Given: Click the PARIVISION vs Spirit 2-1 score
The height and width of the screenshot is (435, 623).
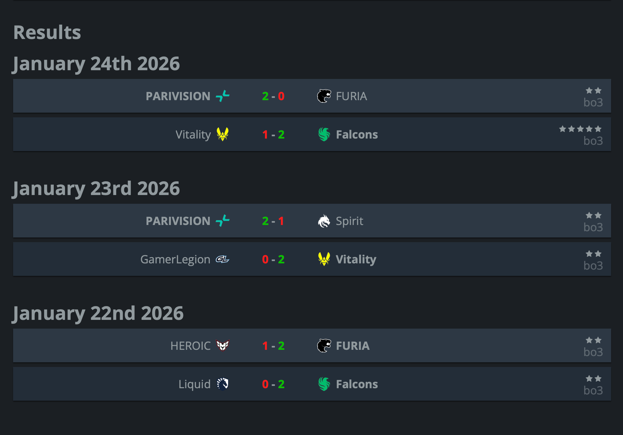Looking at the screenshot, I should (x=273, y=221).
